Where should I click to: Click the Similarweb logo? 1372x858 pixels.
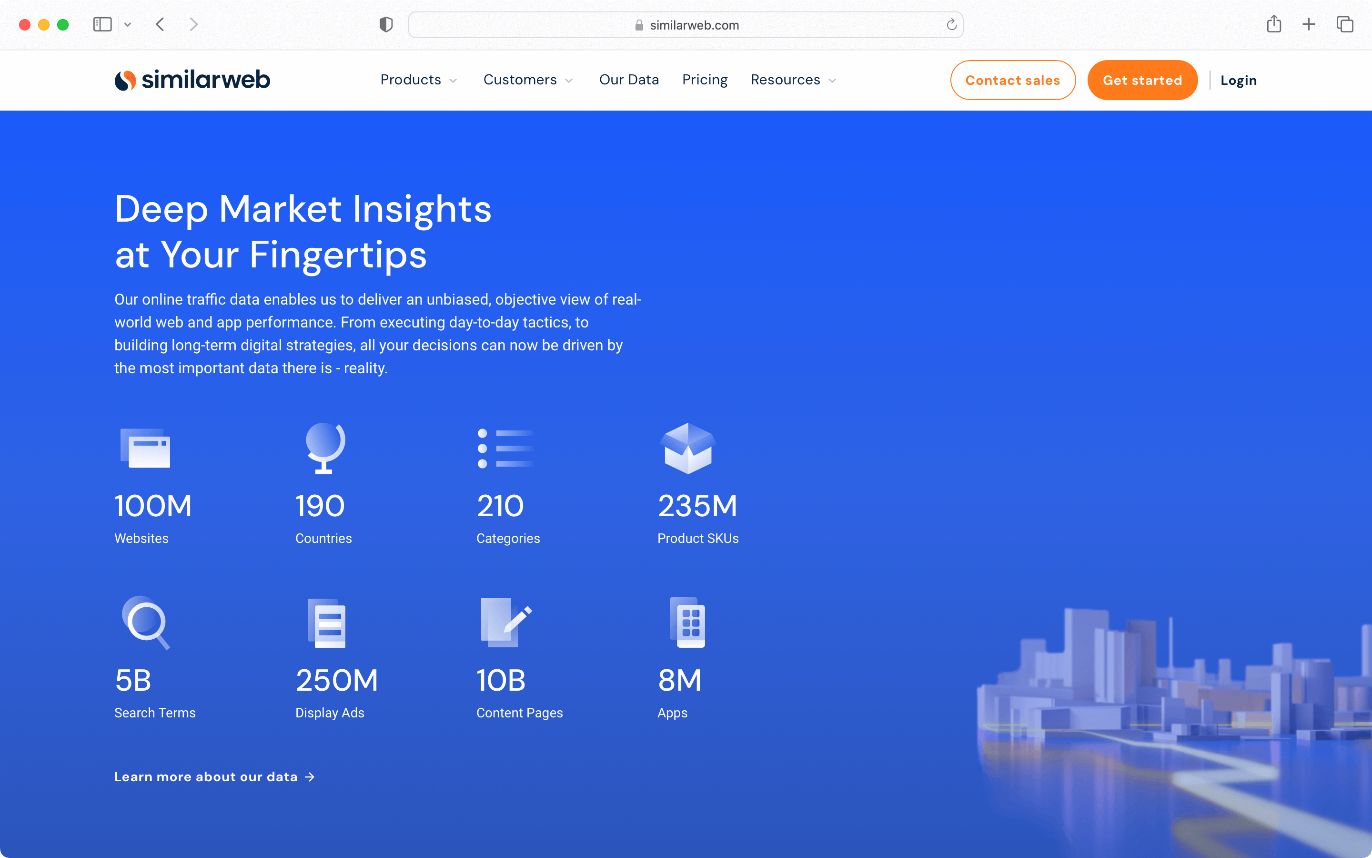coord(192,80)
